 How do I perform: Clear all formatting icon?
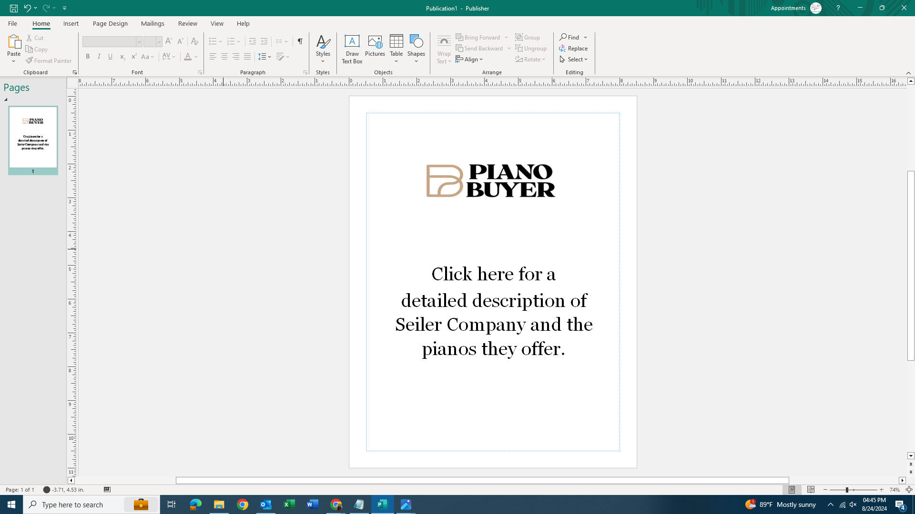coord(194,41)
